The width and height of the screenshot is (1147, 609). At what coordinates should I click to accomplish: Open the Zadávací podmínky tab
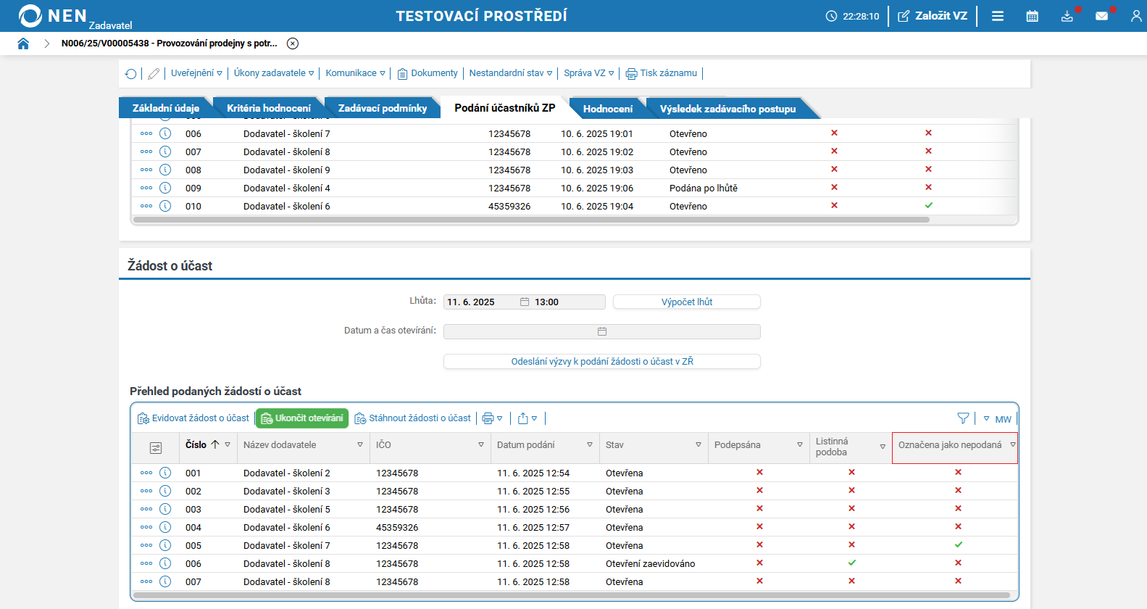(382, 109)
